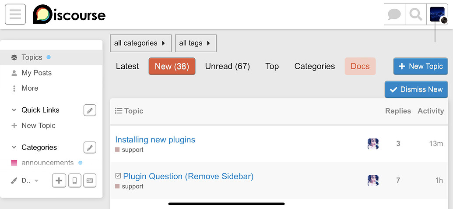Edit the Categories sidebar section
Screen dimensions: 453x209
coord(90,148)
